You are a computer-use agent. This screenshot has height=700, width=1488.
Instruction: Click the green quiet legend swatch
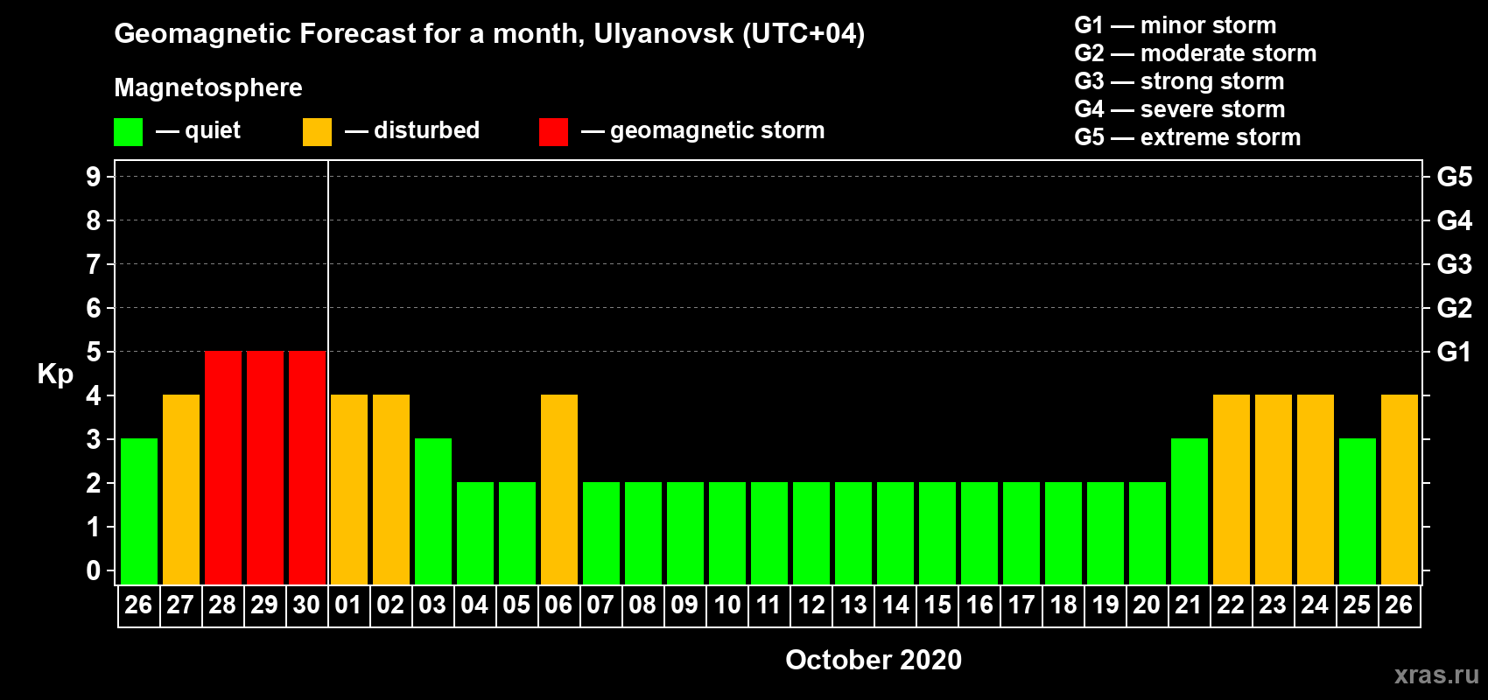pos(128,132)
